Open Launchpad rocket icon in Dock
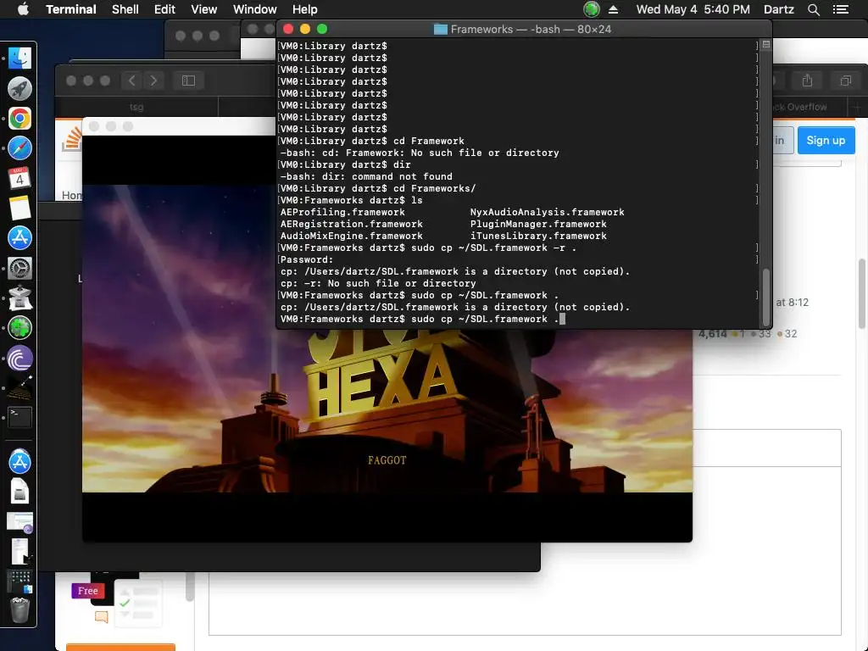 [x=19, y=88]
